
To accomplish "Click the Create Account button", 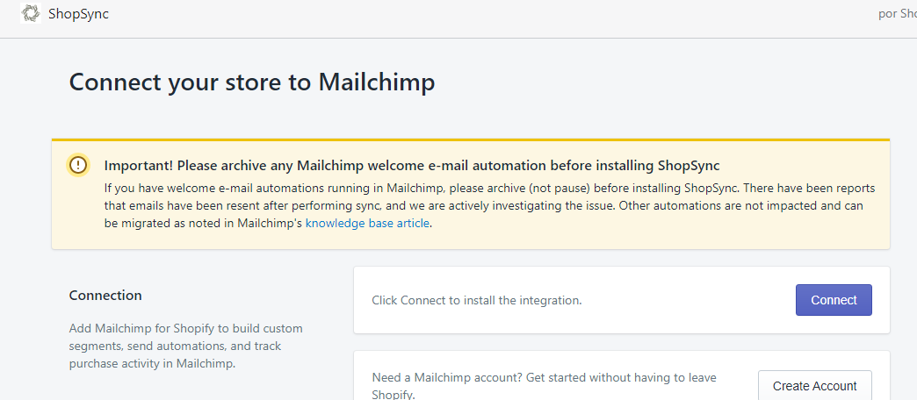I will click(814, 386).
